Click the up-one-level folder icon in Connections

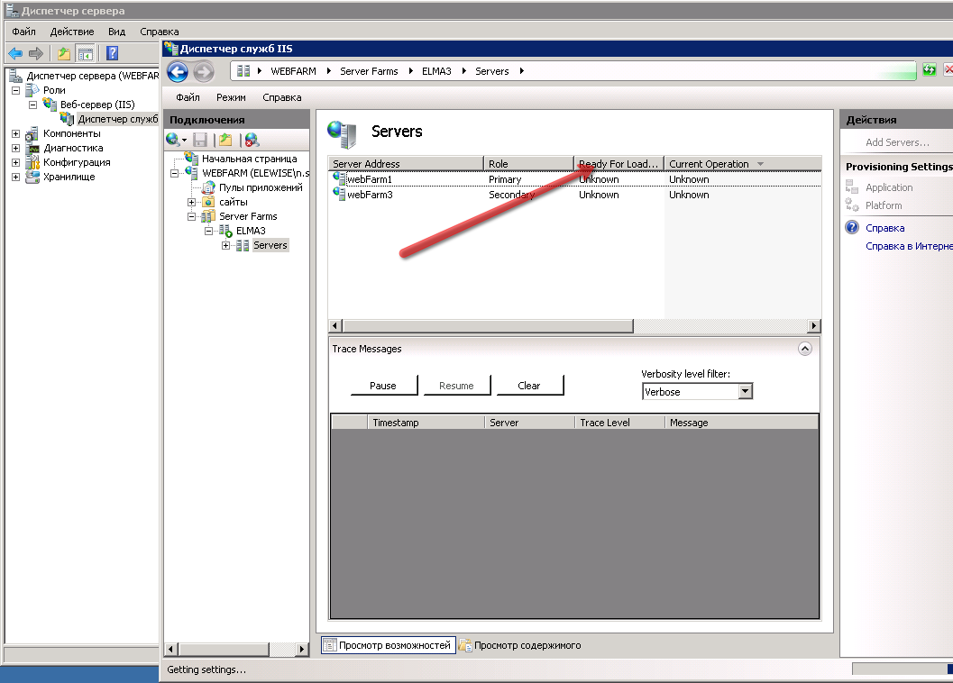(225, 140)
